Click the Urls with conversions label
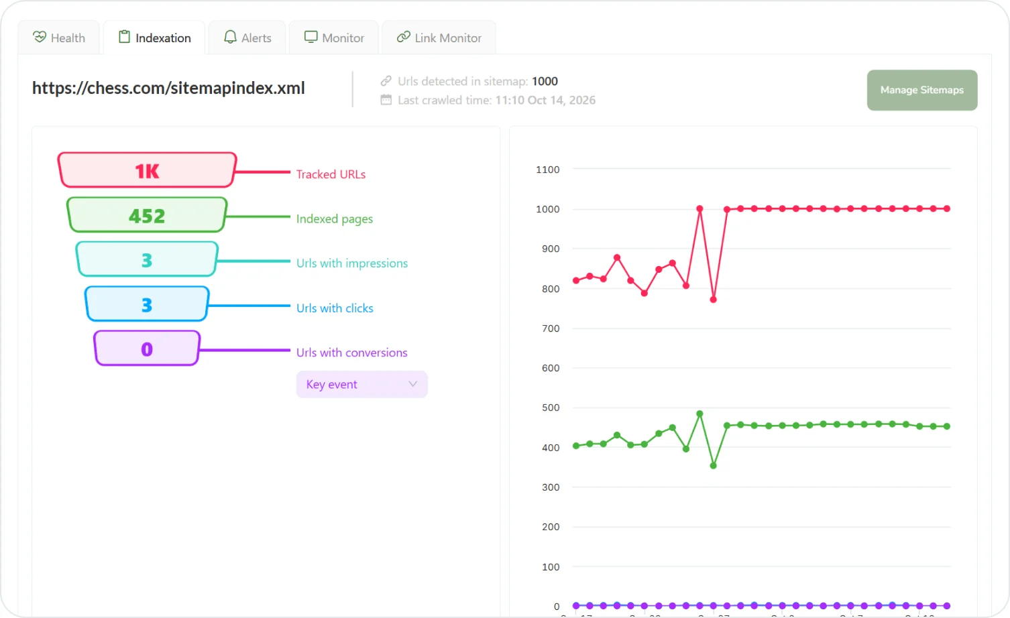1010x618 pixels. (x=352, y=353)
